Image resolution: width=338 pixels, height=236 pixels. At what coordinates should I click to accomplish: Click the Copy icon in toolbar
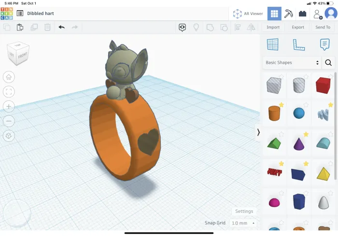[x=7, y=27]
